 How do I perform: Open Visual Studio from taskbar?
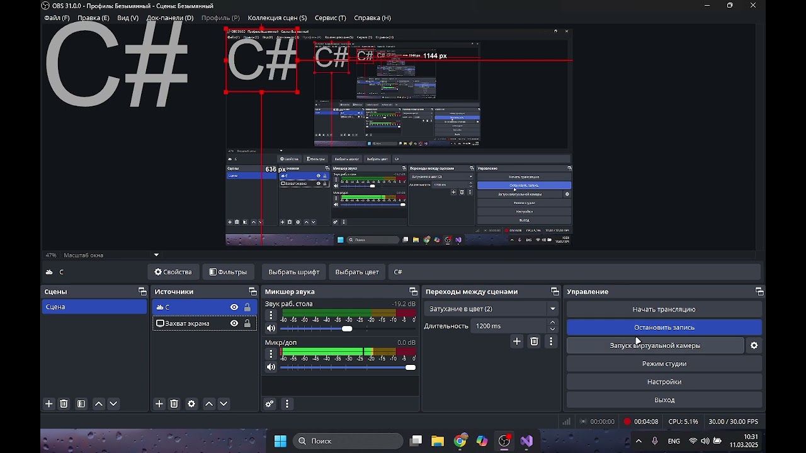point(526,441)
